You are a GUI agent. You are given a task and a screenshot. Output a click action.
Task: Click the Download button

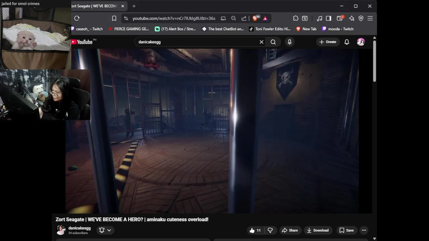(318, 230)
